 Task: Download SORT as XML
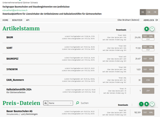[151, 47]
